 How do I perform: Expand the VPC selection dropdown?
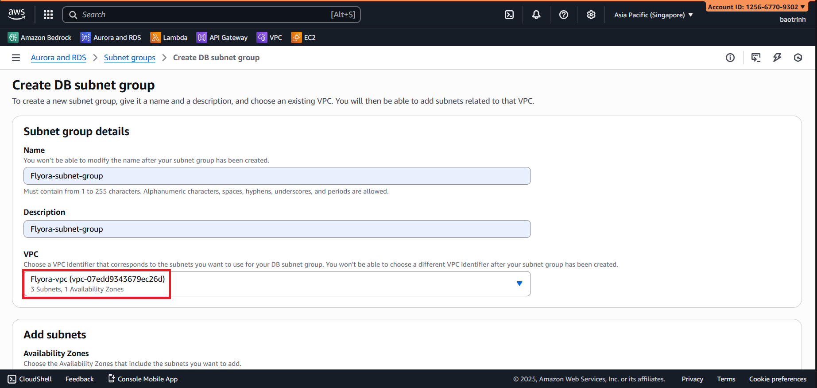click(519, 283)
